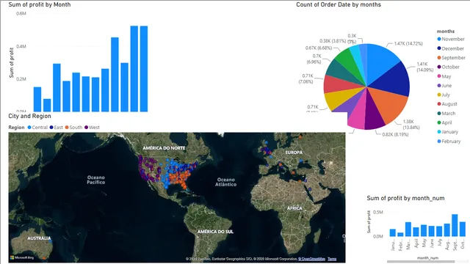Select the April entry in the months legend
This screenshot has width=470, height=264.
tap(444, 122)
